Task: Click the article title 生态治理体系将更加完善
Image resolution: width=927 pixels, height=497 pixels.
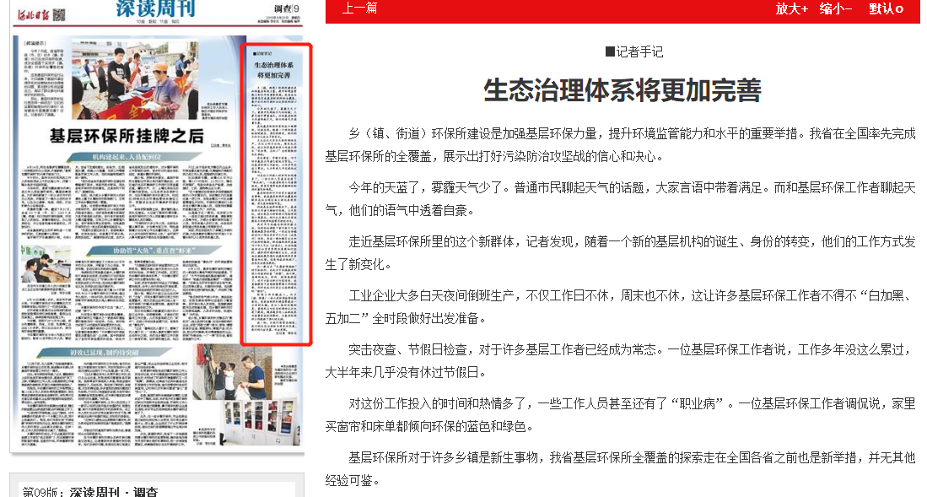Action: [x=622, y=89]
